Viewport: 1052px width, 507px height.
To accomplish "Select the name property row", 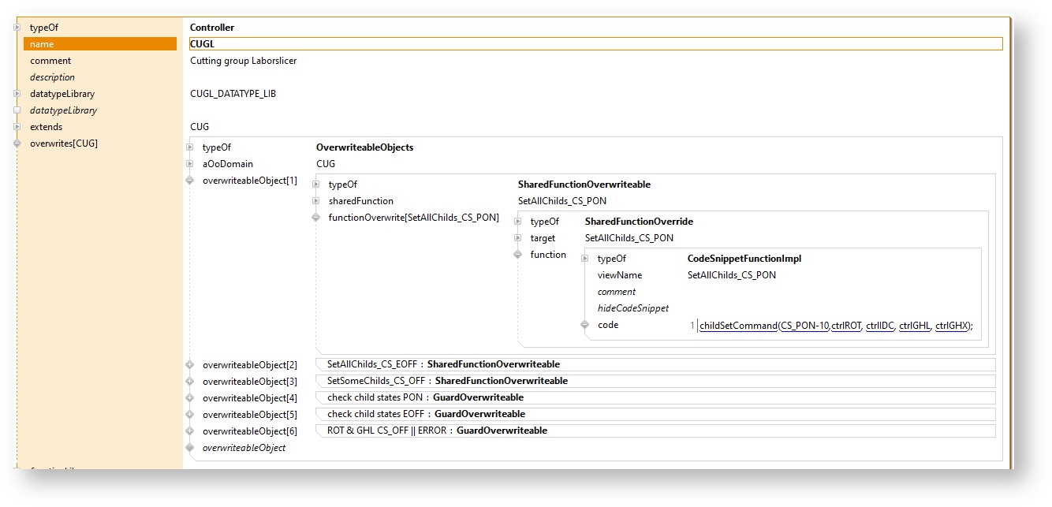I will (x=99, y=44).
